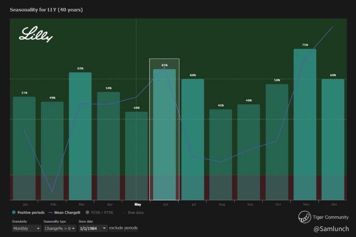Screen dimensions: 356x237
Task: Click the Feb bar showing 49%
Action: click(52, 151)
